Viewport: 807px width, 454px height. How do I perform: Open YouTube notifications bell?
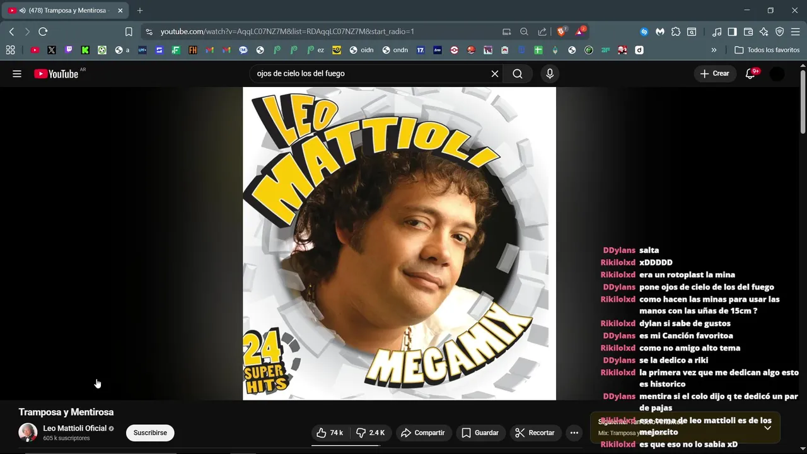tap(750, 74)
